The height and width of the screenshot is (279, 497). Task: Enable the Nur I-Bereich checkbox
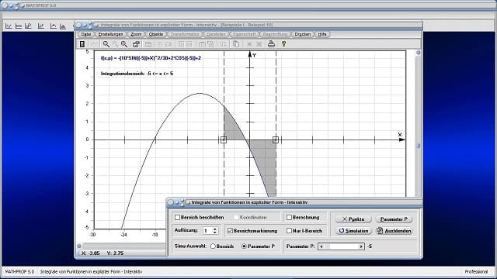click(x=289, y=231)
